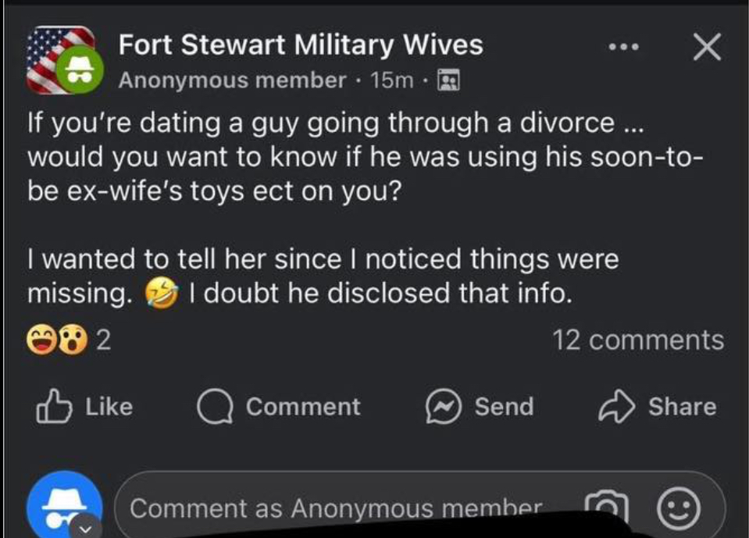Send the post via Messenger
This screenshot has height=538, width=749.
480,407
